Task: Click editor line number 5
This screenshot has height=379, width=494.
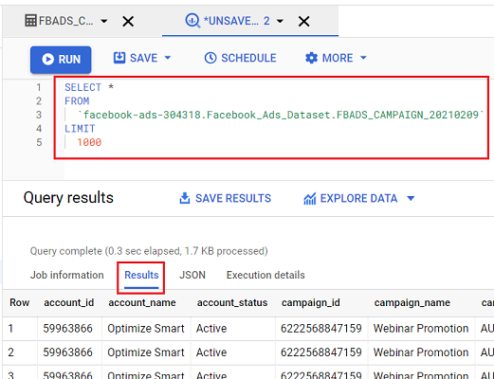Action: pos(39,142)
